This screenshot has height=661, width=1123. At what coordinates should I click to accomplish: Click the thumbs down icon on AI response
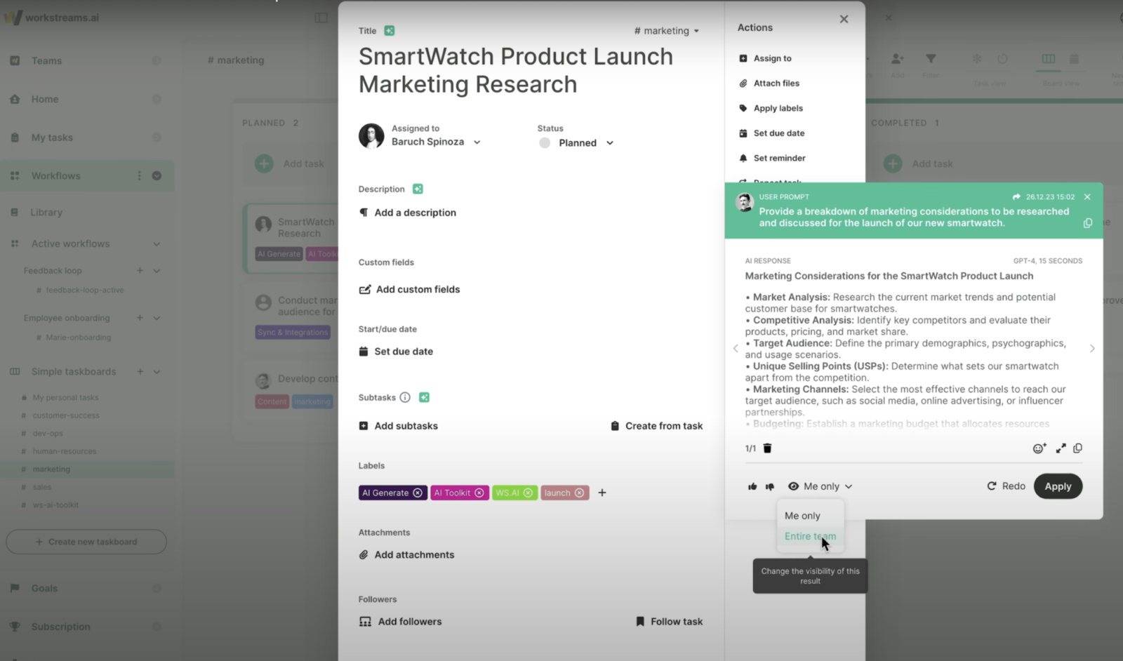pos(770,486)
